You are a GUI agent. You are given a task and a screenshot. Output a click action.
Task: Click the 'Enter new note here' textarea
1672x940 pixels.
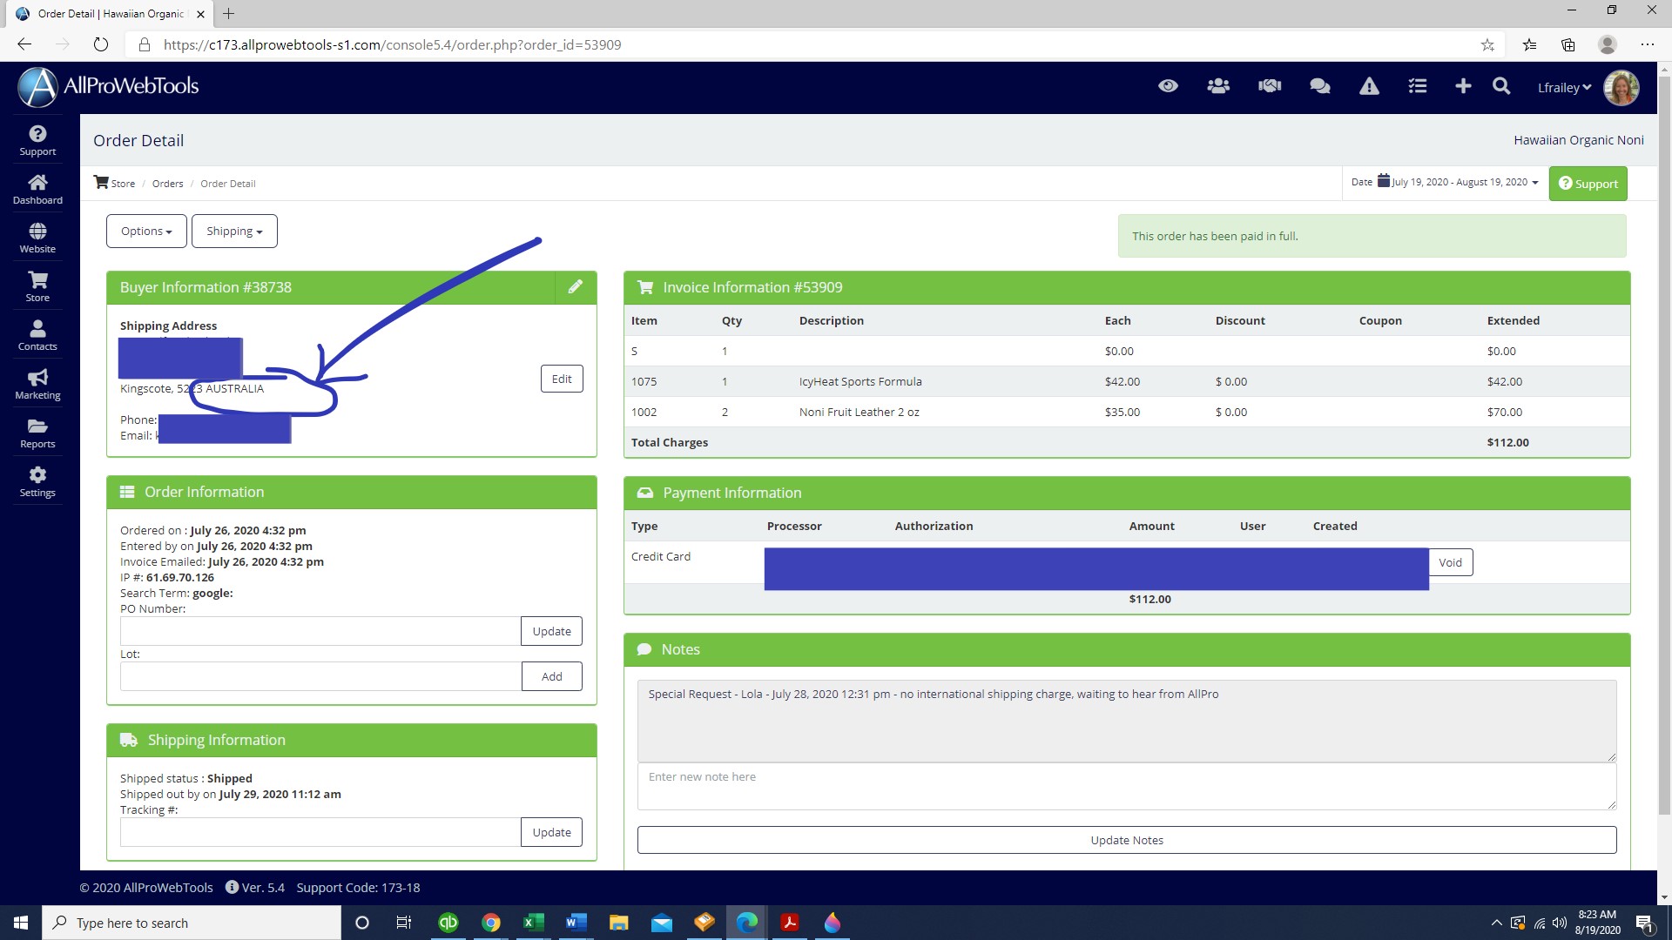point(1127,787)
